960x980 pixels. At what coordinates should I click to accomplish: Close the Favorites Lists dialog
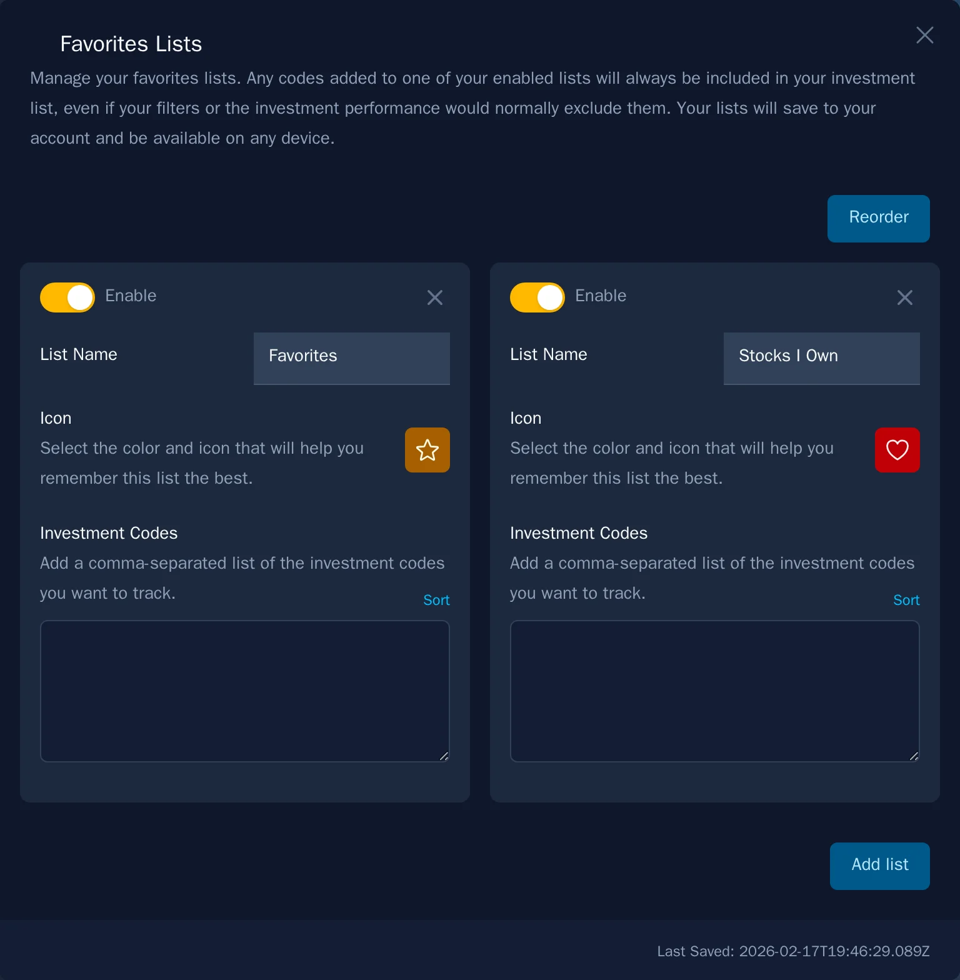tap(924, 35)
